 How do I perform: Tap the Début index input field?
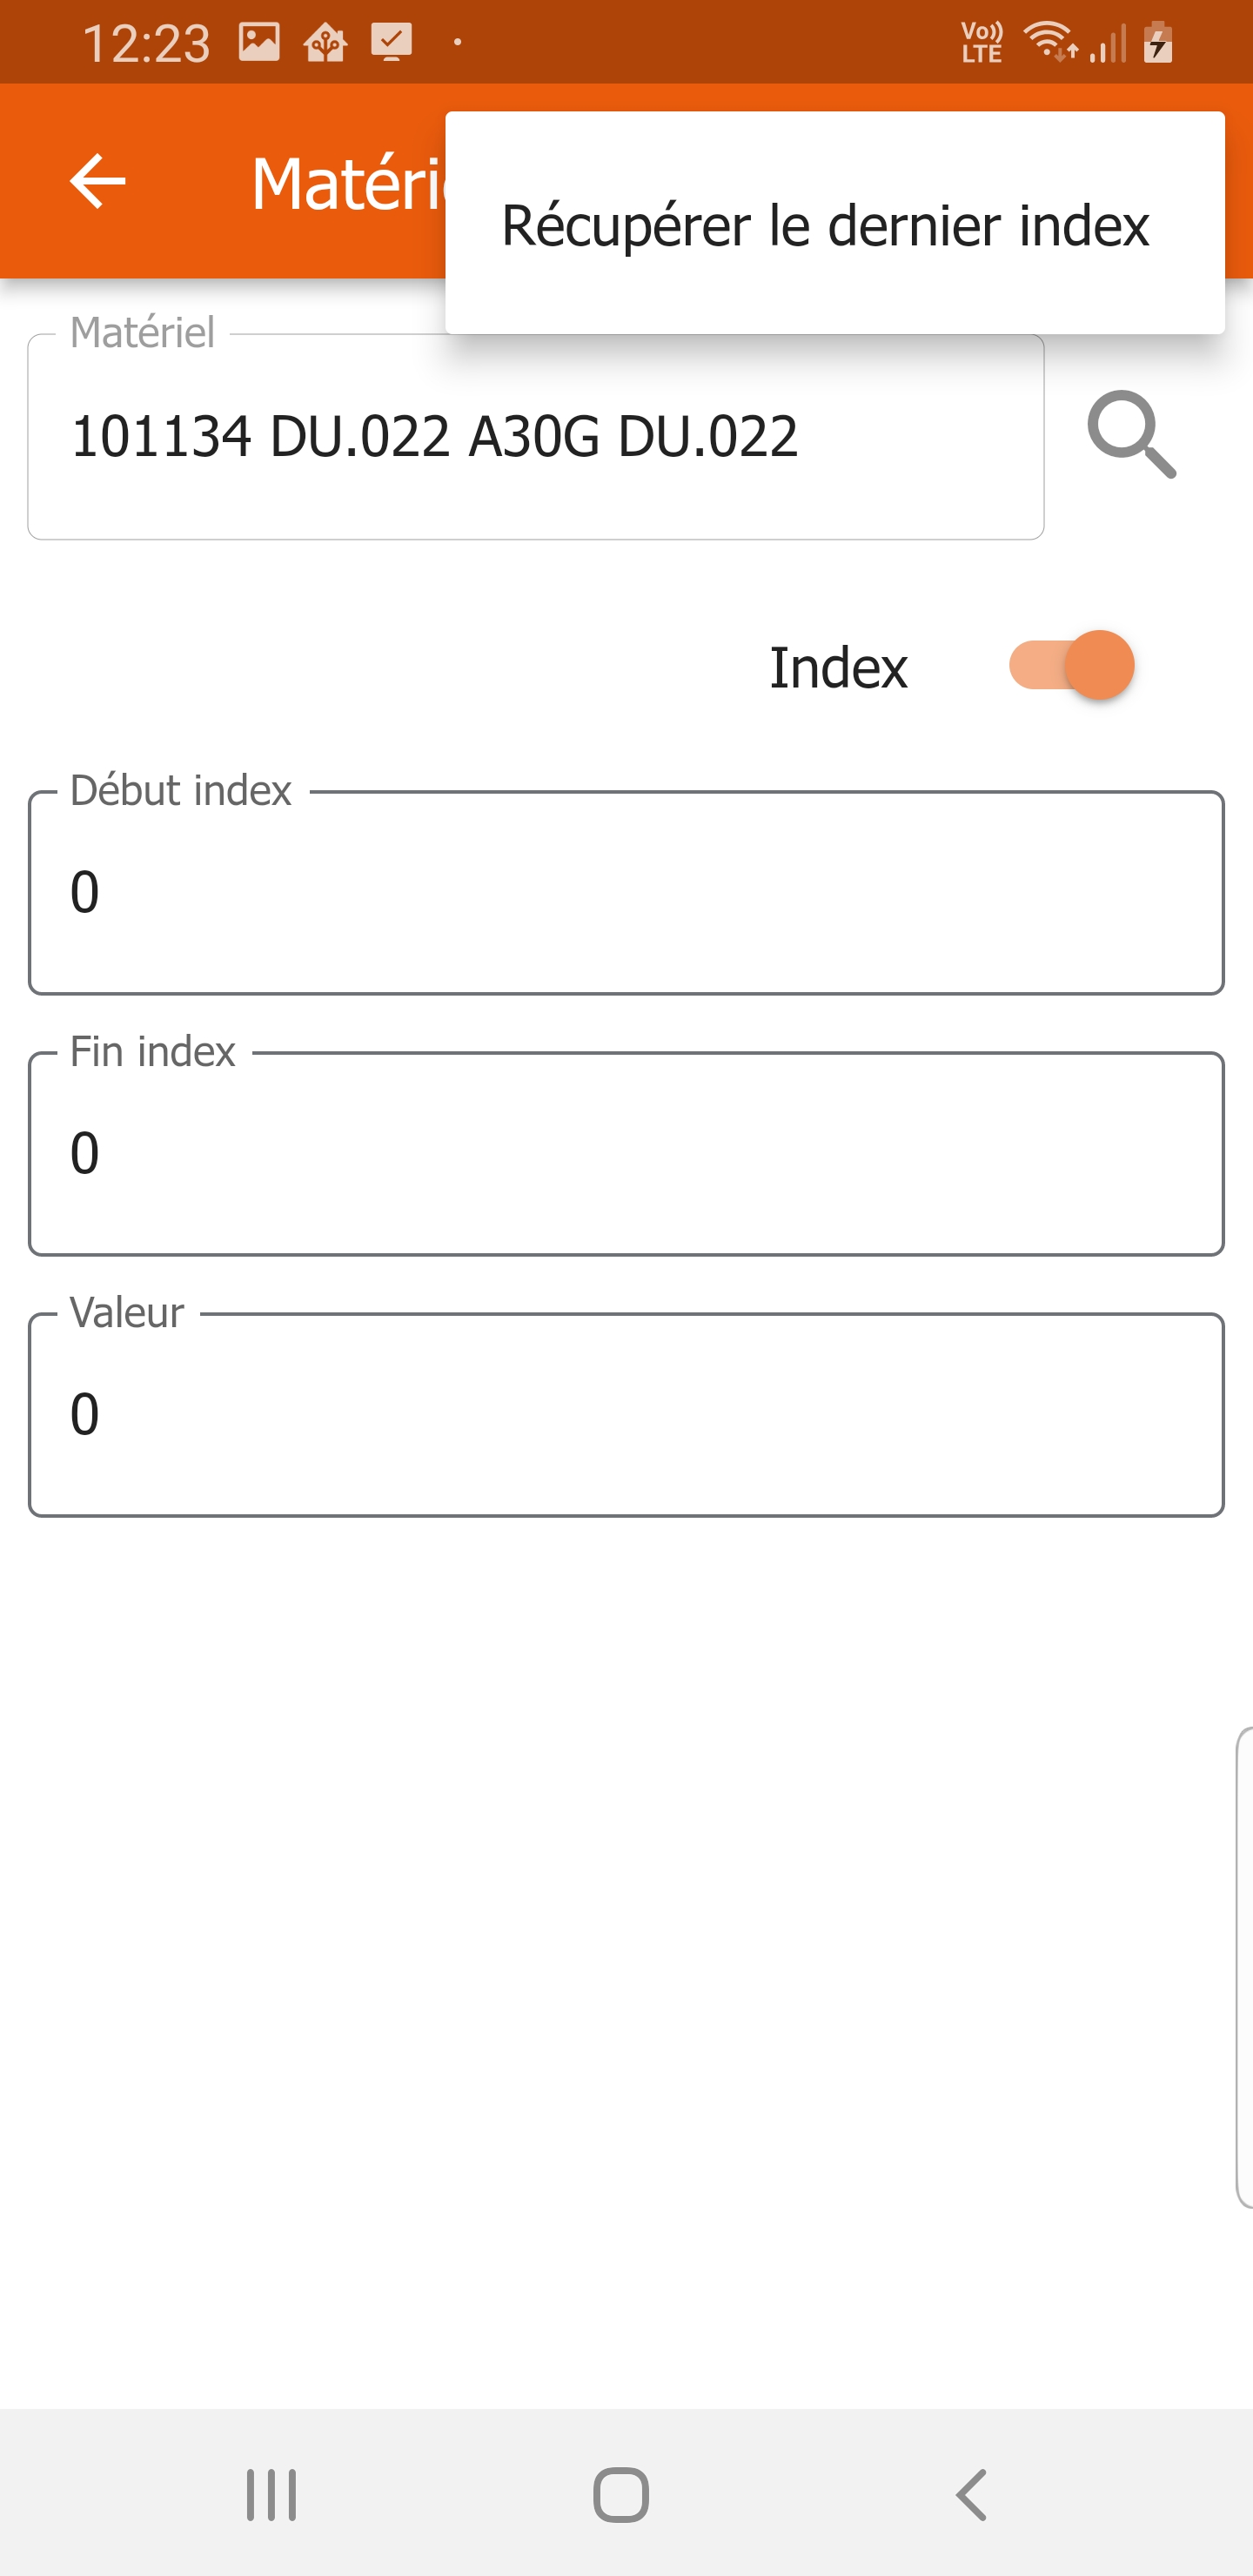[626, 893]
